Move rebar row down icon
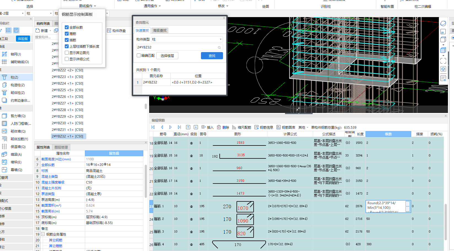This screenshot has height=251, width=454. [x=196, y=127]
